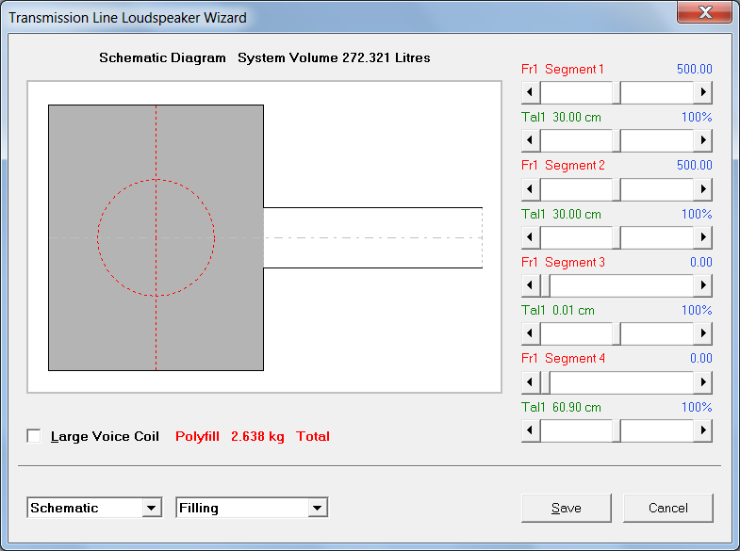Click the Fr1 Segment 4 slider thumb

click(545, 382)
